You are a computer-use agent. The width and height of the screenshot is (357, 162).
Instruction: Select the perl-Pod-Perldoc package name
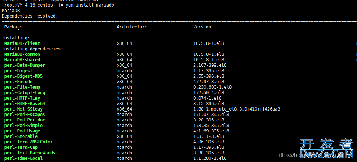point(25,120)
